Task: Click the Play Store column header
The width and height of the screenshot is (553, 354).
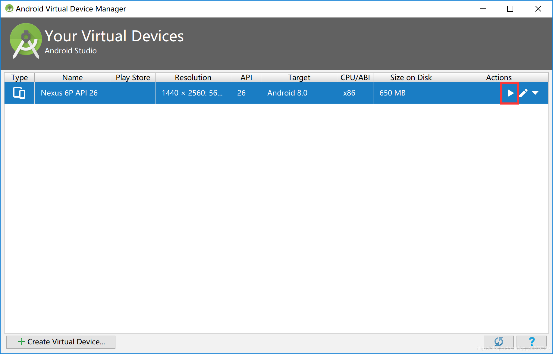Action: (x=133, y=77)
